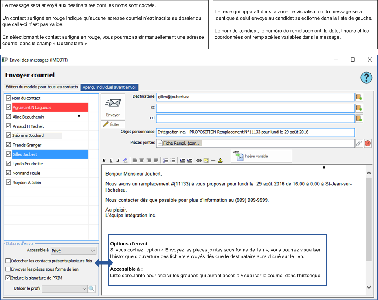Insert a horizontal line
The height and width of the screenshot is (300, 378).
coord(213,160)
